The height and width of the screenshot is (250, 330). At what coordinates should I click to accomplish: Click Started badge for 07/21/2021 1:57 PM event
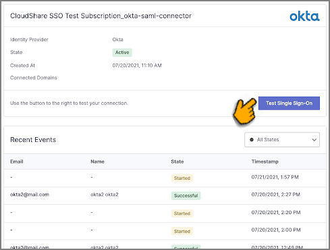point(182,178)
